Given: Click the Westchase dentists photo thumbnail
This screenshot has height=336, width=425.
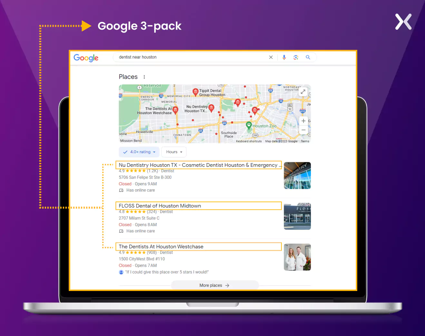Looking at the screenshot, I should point(297,257).
